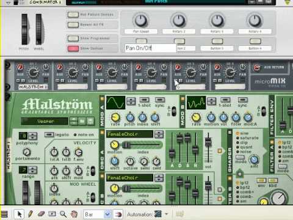Screen dimensions: 293x220
Task: Toggle MOD B 1-shot button
Action: 225,100
